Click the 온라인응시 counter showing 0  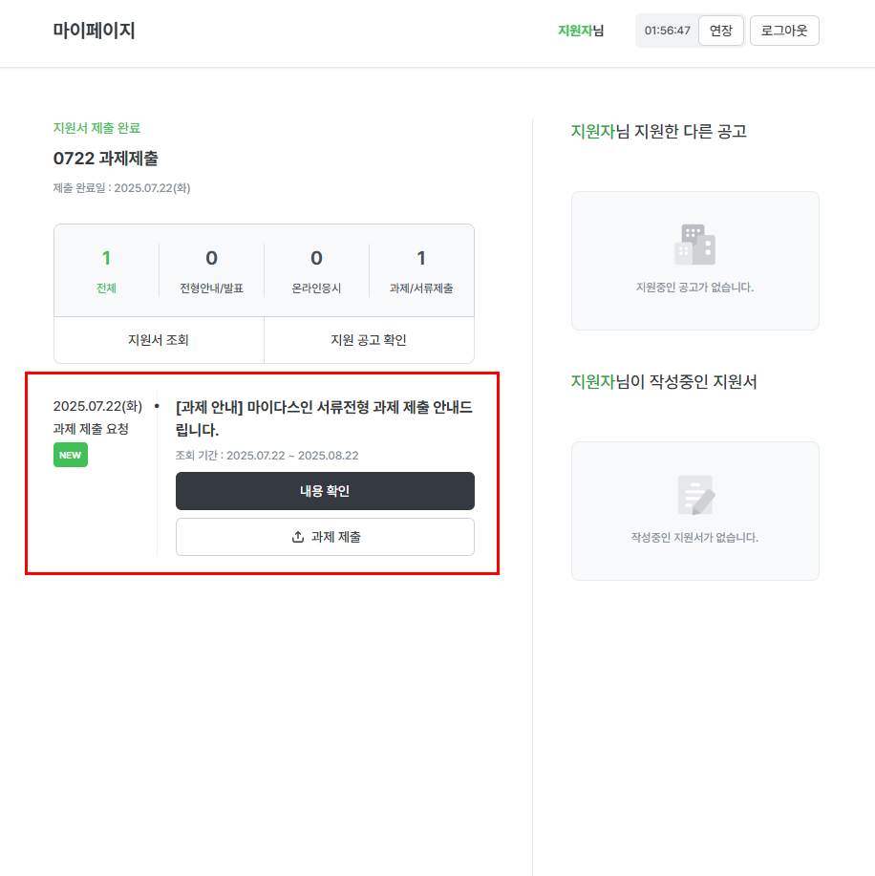[316, 258]
